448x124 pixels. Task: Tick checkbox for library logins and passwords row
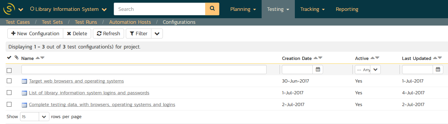click(x=9, y=93)
